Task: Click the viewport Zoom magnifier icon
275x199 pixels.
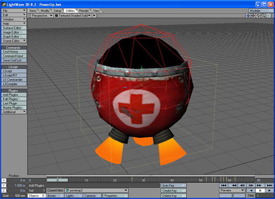Action: point(263,16)
